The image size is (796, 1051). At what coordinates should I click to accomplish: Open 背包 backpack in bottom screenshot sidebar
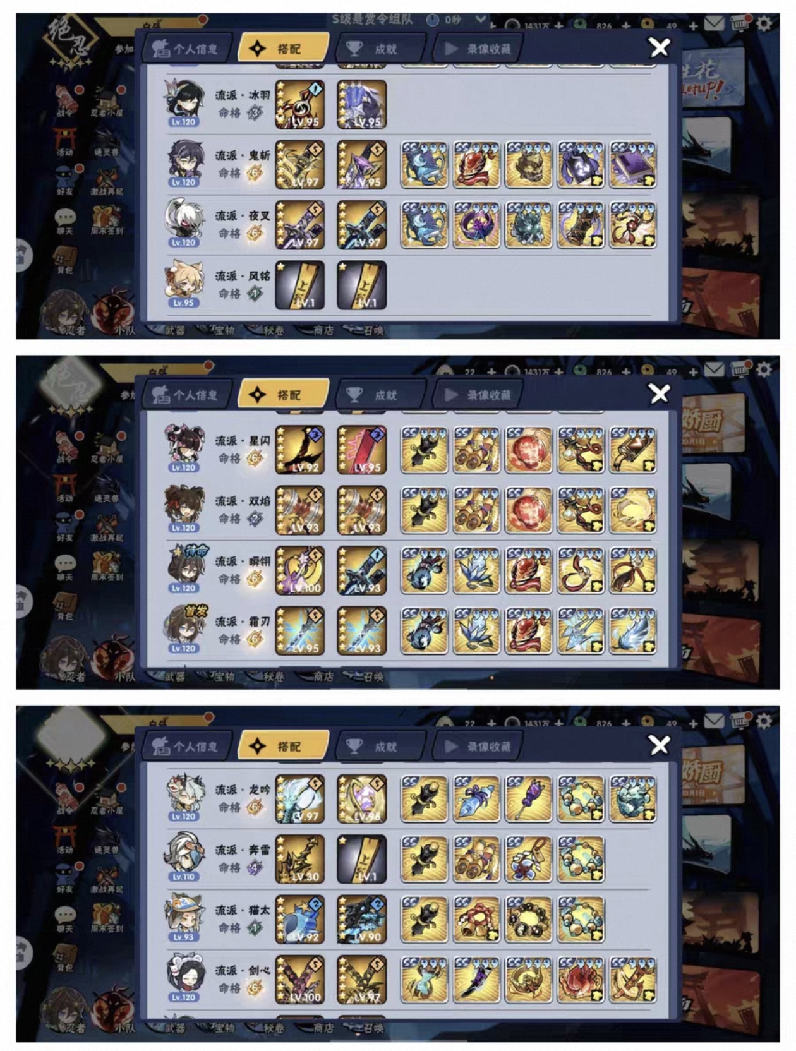pos(65,958)
